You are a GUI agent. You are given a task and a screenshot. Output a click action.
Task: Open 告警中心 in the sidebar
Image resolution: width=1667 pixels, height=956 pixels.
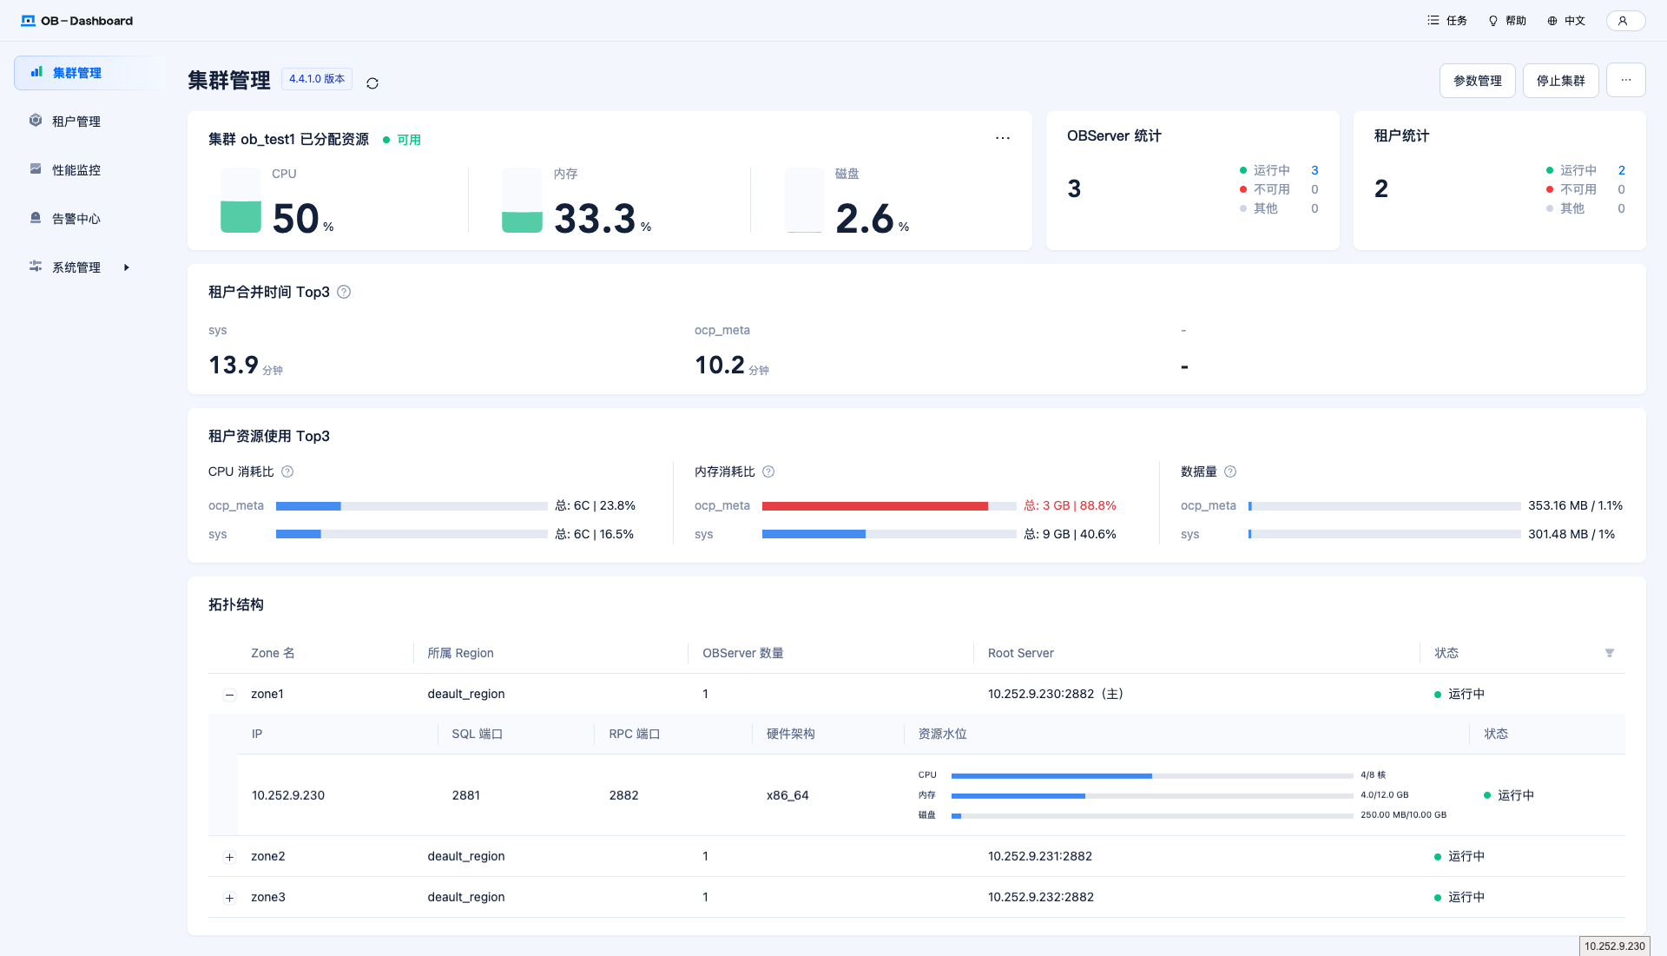pos(76,219)
